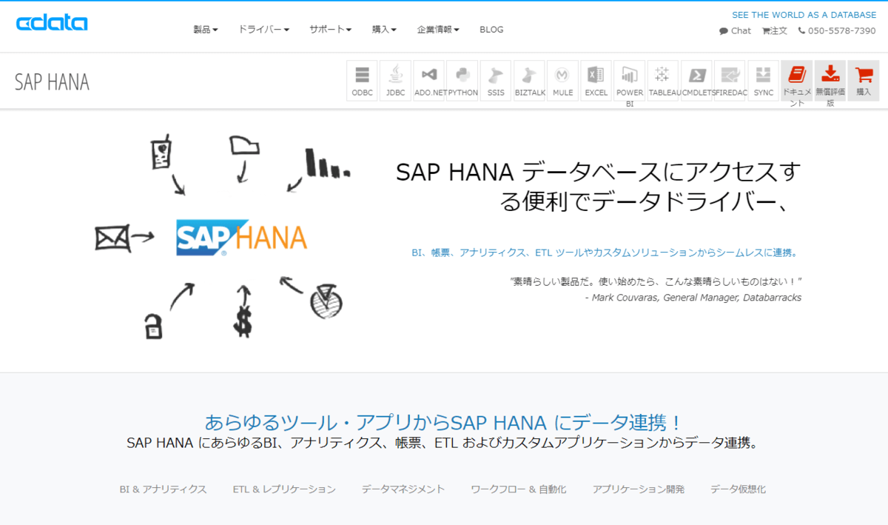This screenshot has height=525, width=888.
Task: Expand the 購入 dropdown in navigation
Action: click(384, 30)
